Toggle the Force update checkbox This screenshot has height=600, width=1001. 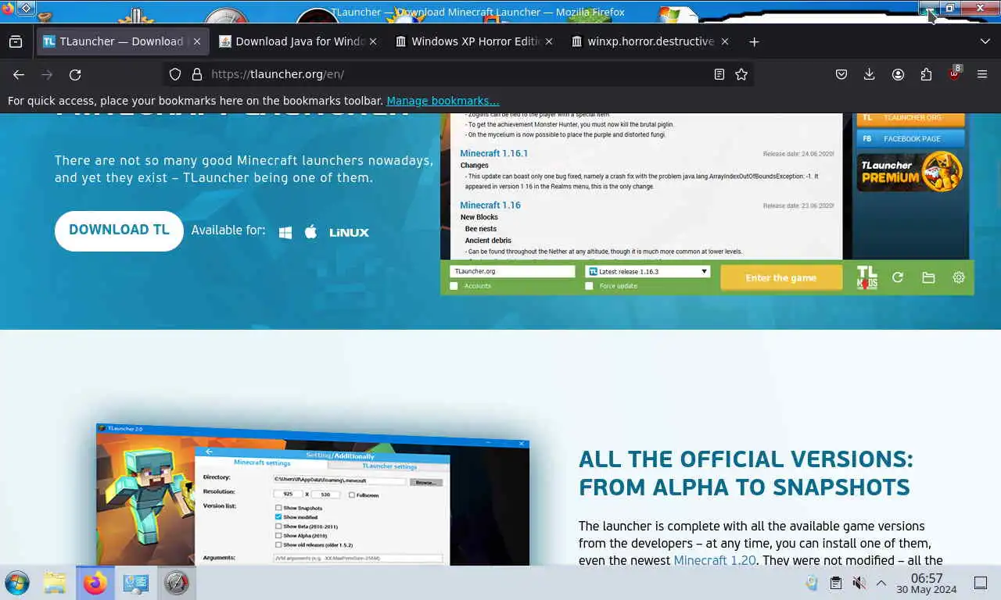[x=589, y=286]
